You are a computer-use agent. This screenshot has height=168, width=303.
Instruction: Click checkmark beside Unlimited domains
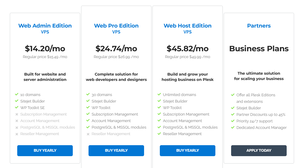tap(159, 95)
